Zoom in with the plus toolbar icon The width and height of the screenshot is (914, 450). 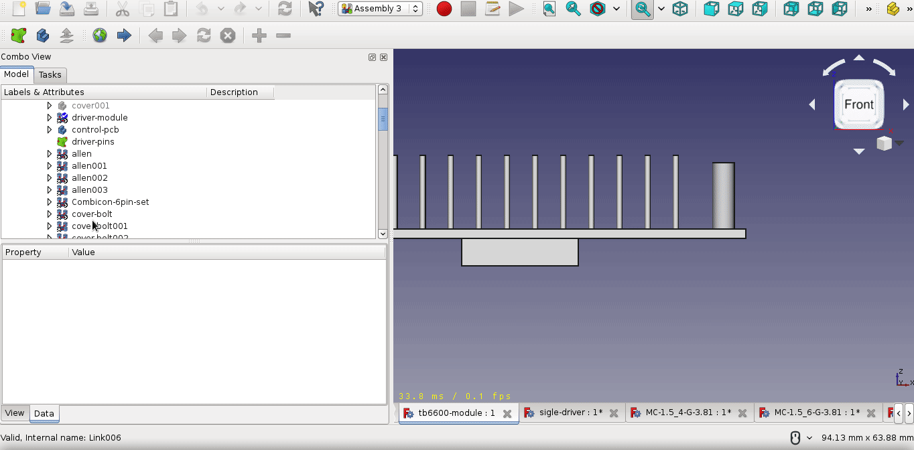[259, 35]
